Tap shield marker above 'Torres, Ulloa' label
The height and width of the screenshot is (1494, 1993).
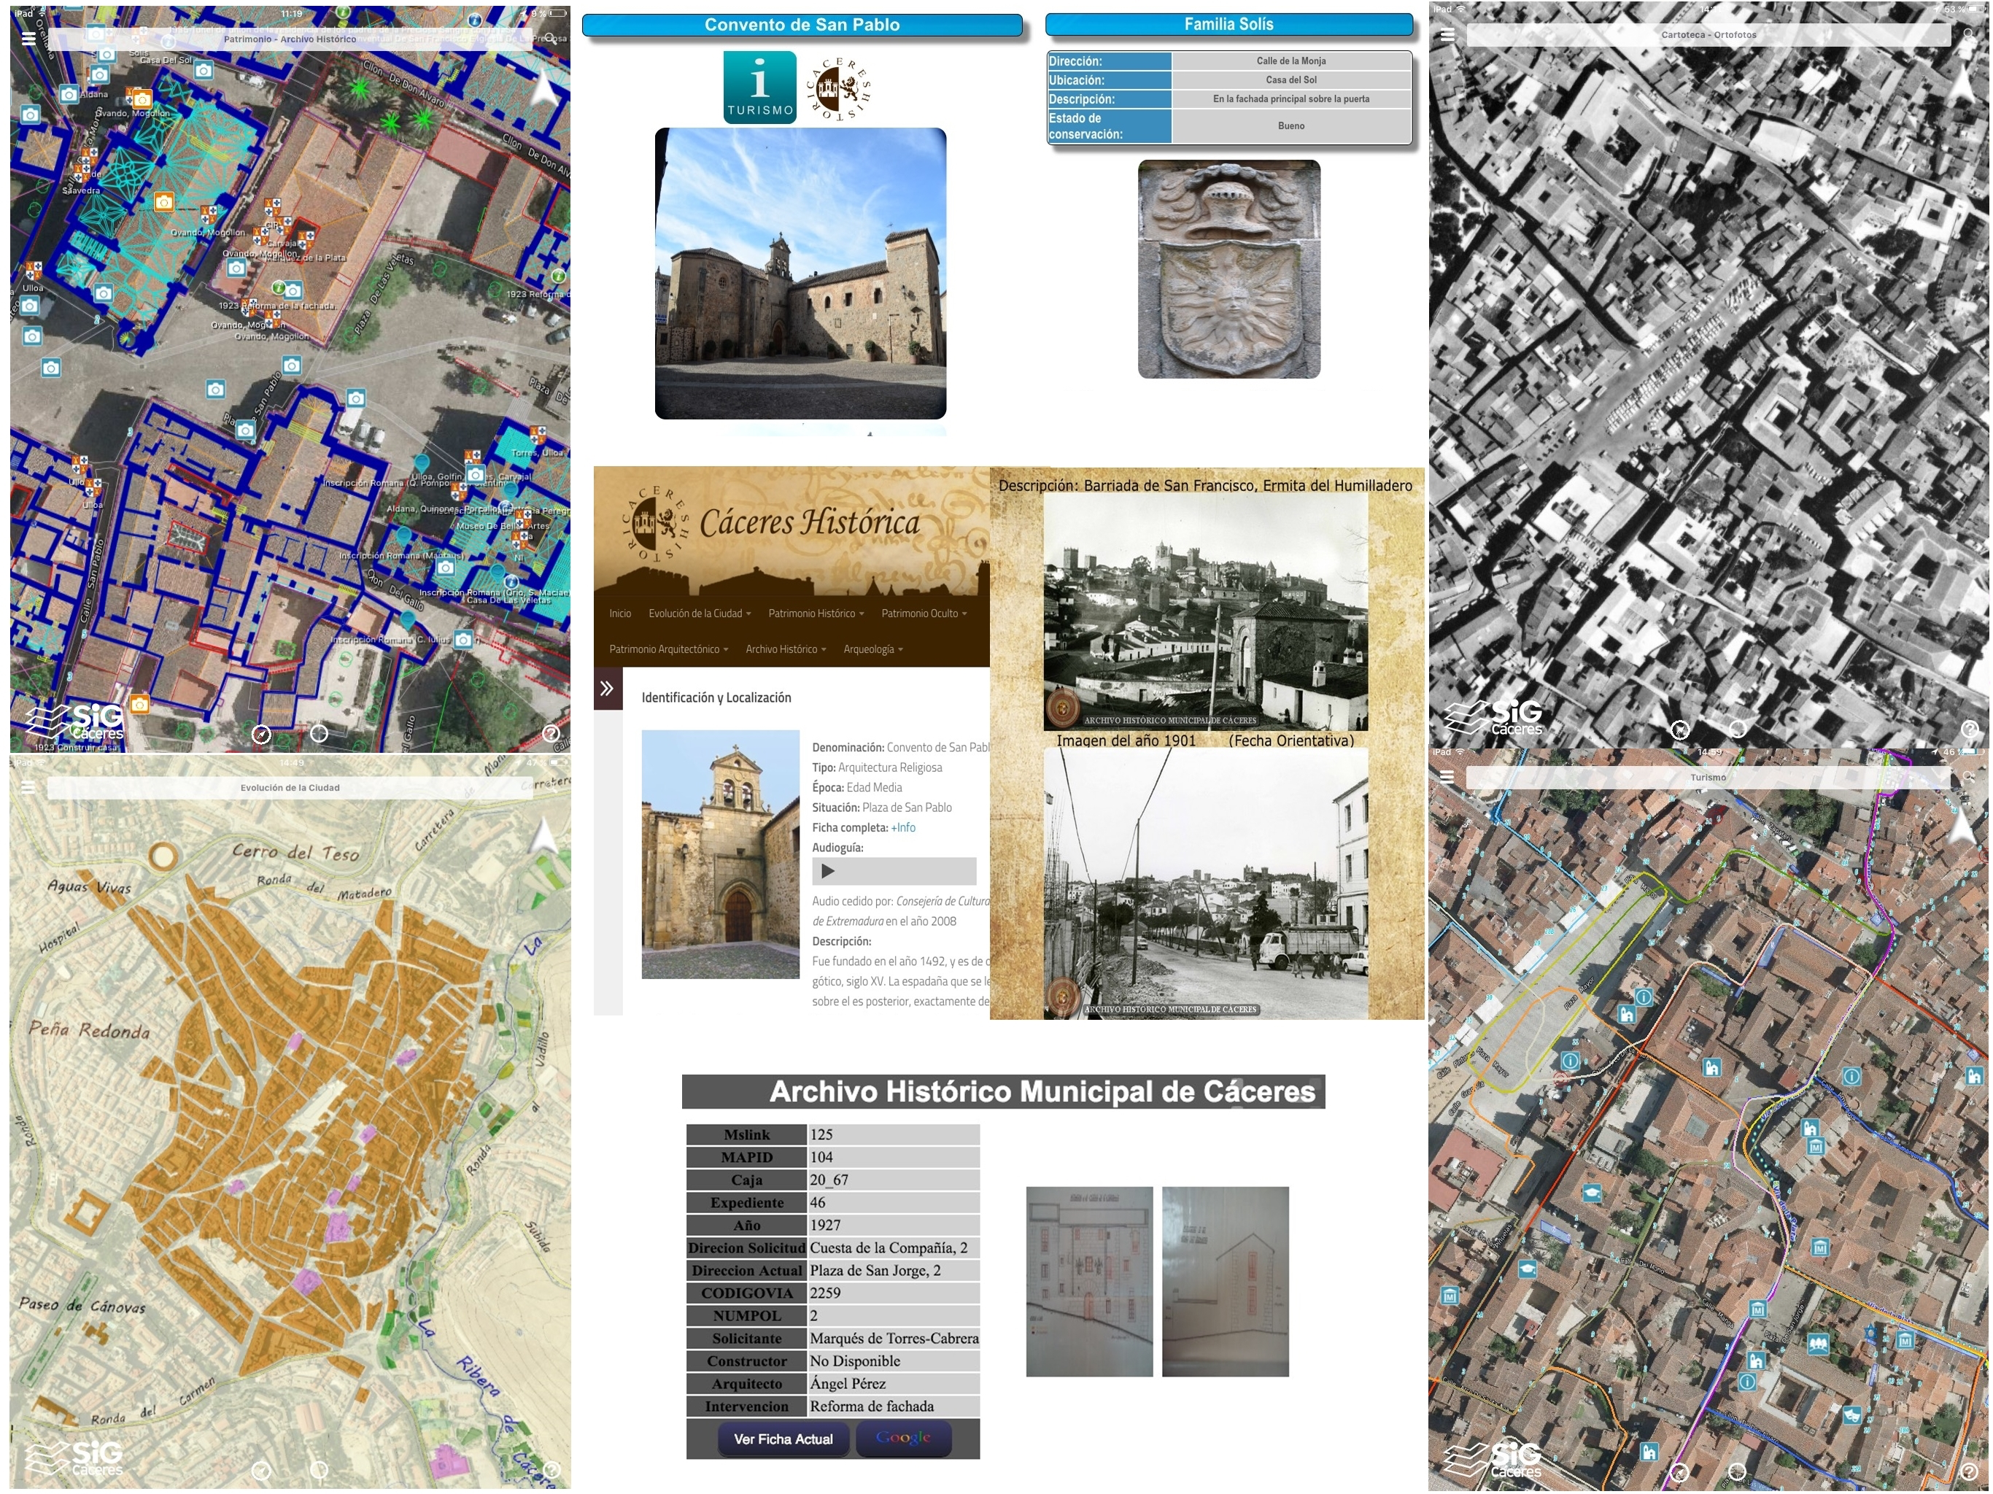[x=538, y=434]
